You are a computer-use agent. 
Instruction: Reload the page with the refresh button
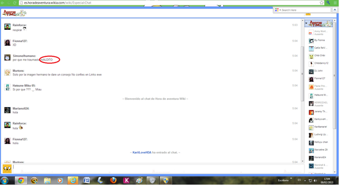14,3
